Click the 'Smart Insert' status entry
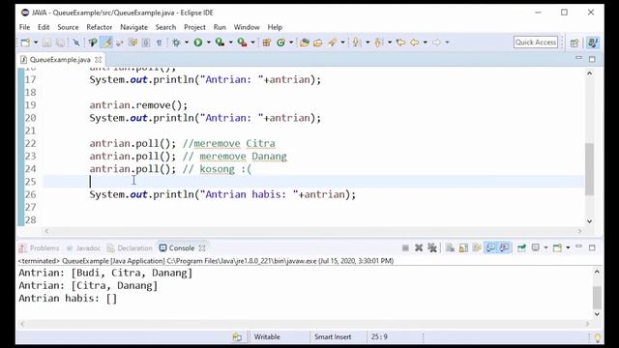Image resolution: width=619 pixels, height=348 pixels. (x=333, y=337)
